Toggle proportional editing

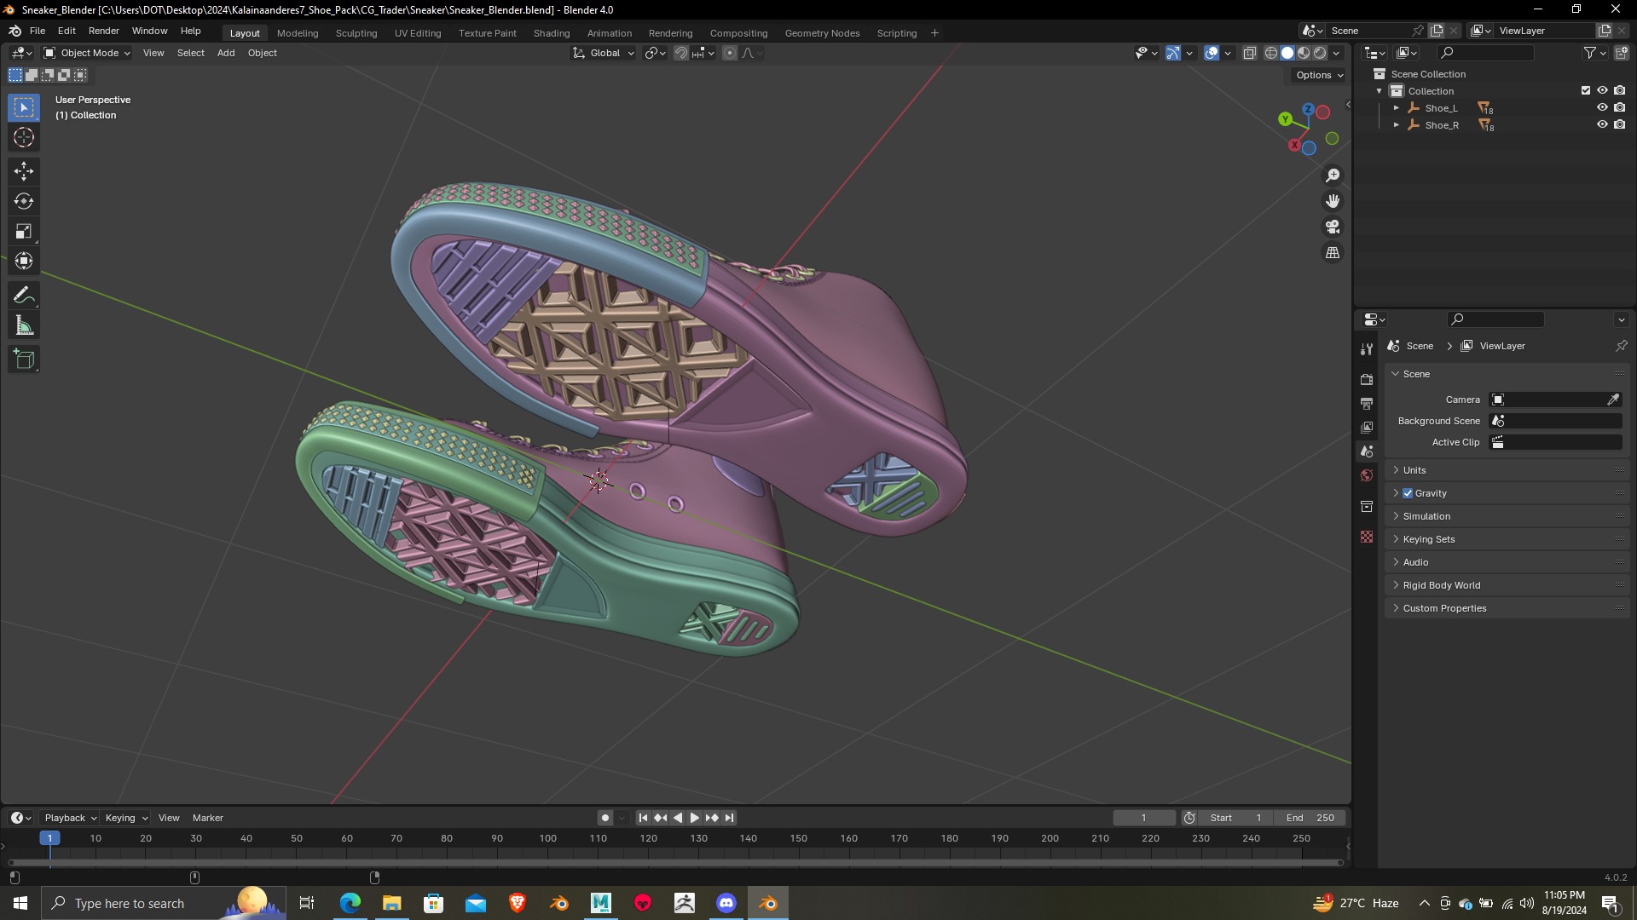point(730,53)
